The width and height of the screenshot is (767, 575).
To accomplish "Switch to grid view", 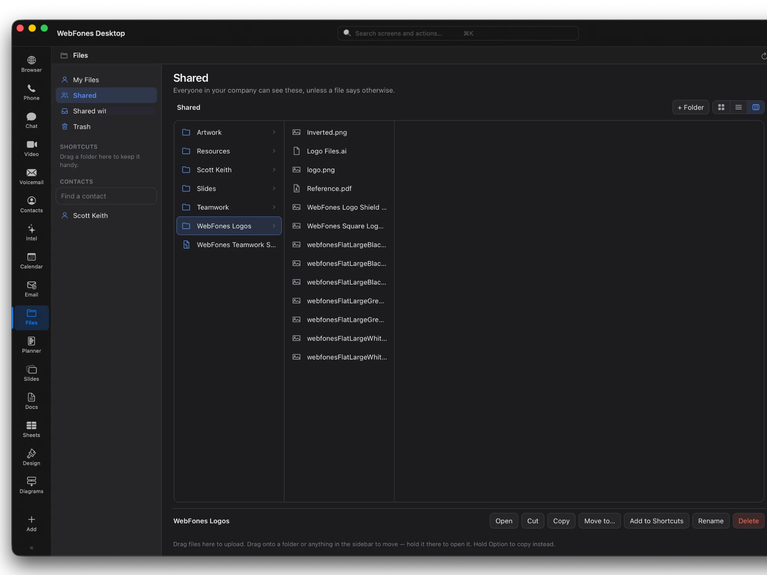I will pyautogui.click(x=721, y=107).
